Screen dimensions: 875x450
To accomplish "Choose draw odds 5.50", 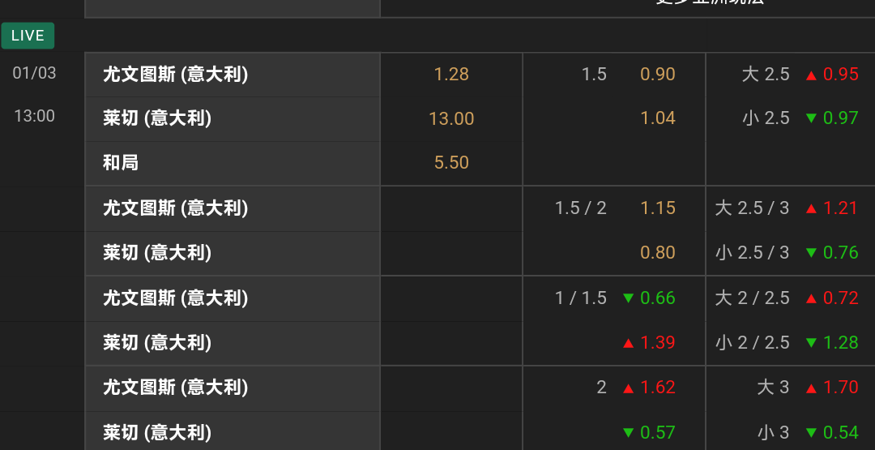I will (451, 162).
